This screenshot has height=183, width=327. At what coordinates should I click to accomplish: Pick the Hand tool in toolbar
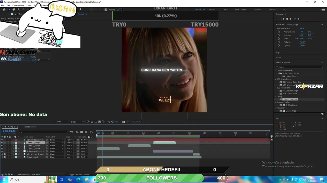click(x=14, y=9)
